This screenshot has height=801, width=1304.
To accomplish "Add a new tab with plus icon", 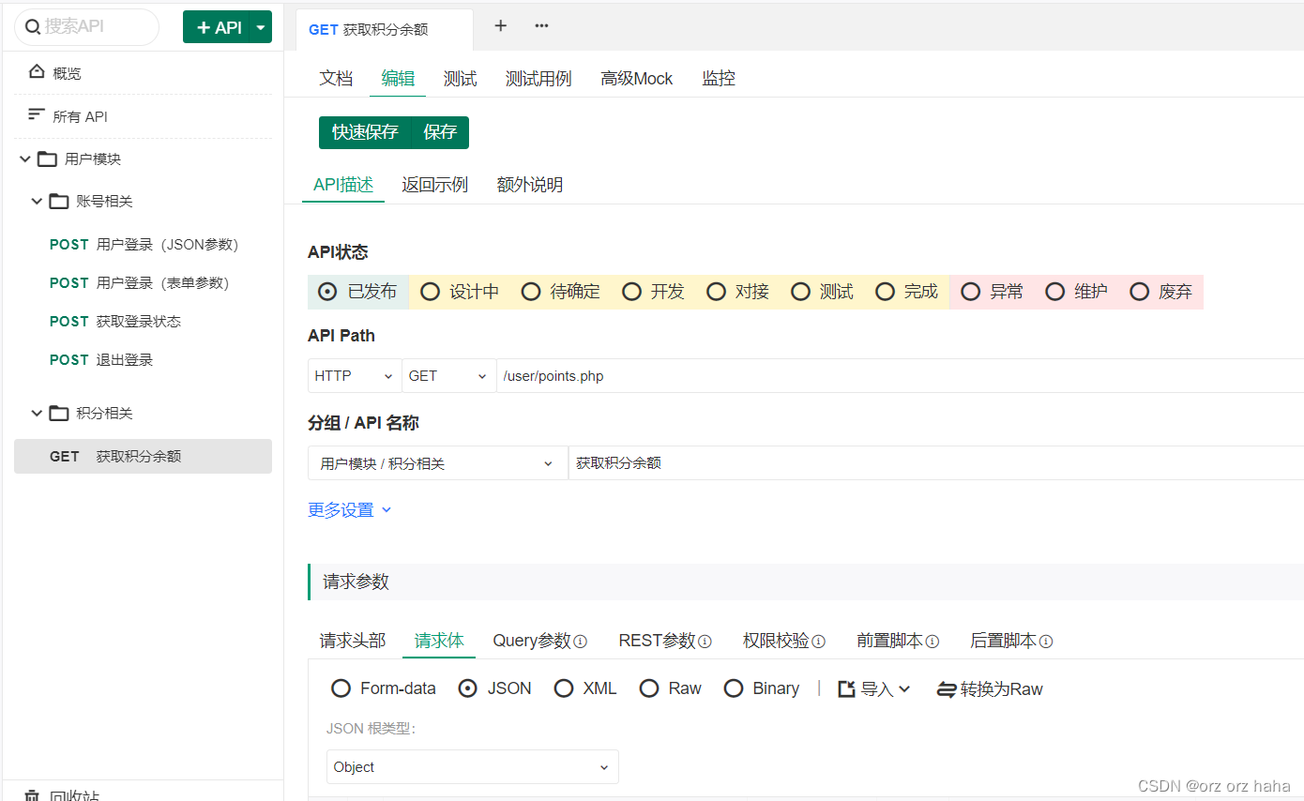I will click(x=500, y=26).
